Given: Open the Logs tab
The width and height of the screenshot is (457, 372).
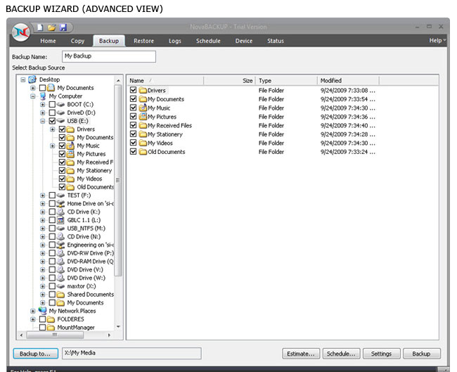Looking at the screenshot, I should click(x=175, y=41).
